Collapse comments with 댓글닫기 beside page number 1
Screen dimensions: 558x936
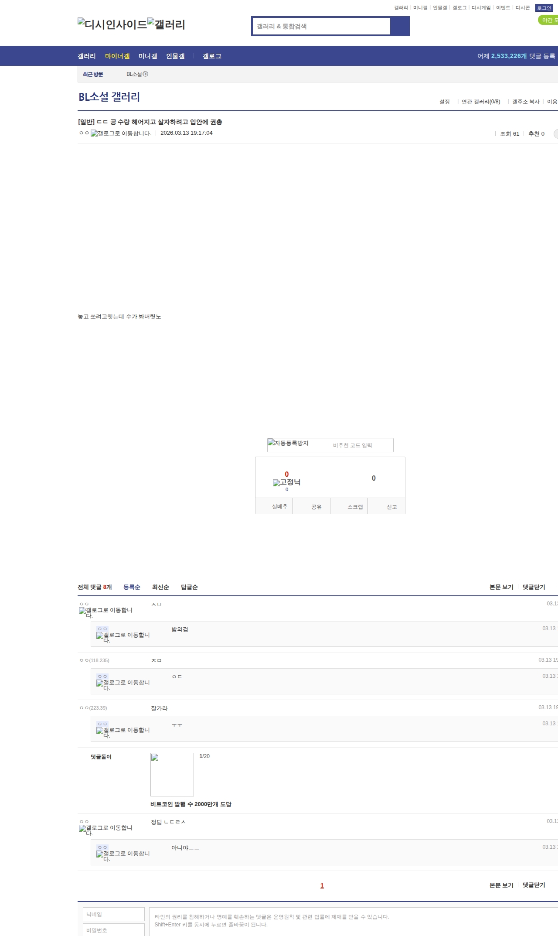tap(534, 885)
